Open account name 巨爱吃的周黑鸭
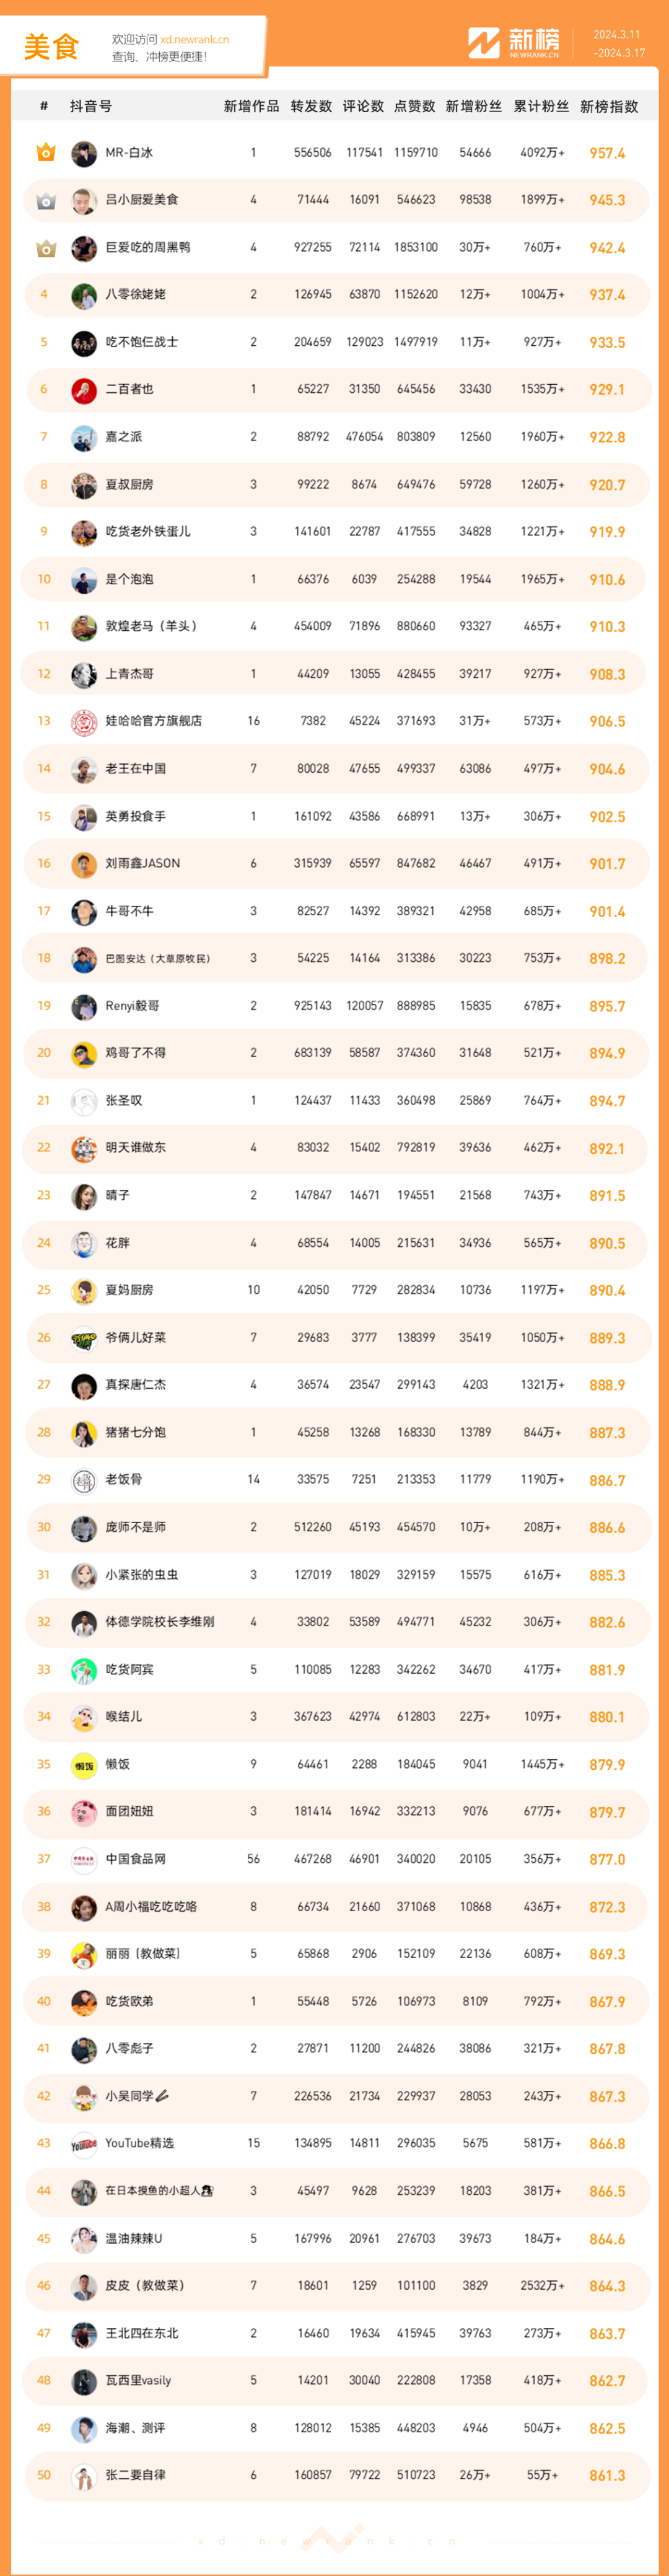 click(x=148, y=248)
